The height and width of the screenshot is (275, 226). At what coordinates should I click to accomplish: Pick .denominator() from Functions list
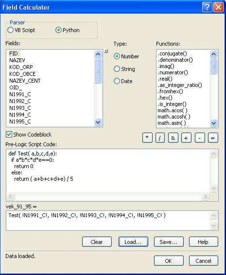[x=175, y=60]
